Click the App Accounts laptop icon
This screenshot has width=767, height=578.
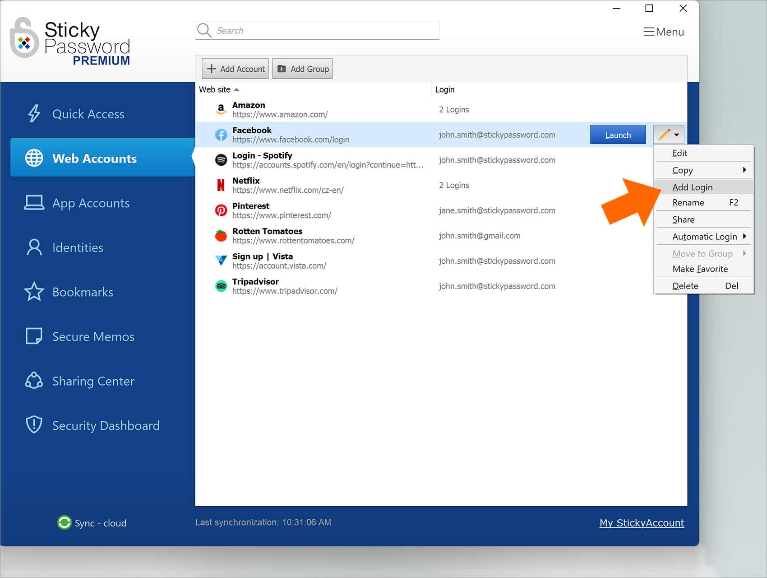34,203
